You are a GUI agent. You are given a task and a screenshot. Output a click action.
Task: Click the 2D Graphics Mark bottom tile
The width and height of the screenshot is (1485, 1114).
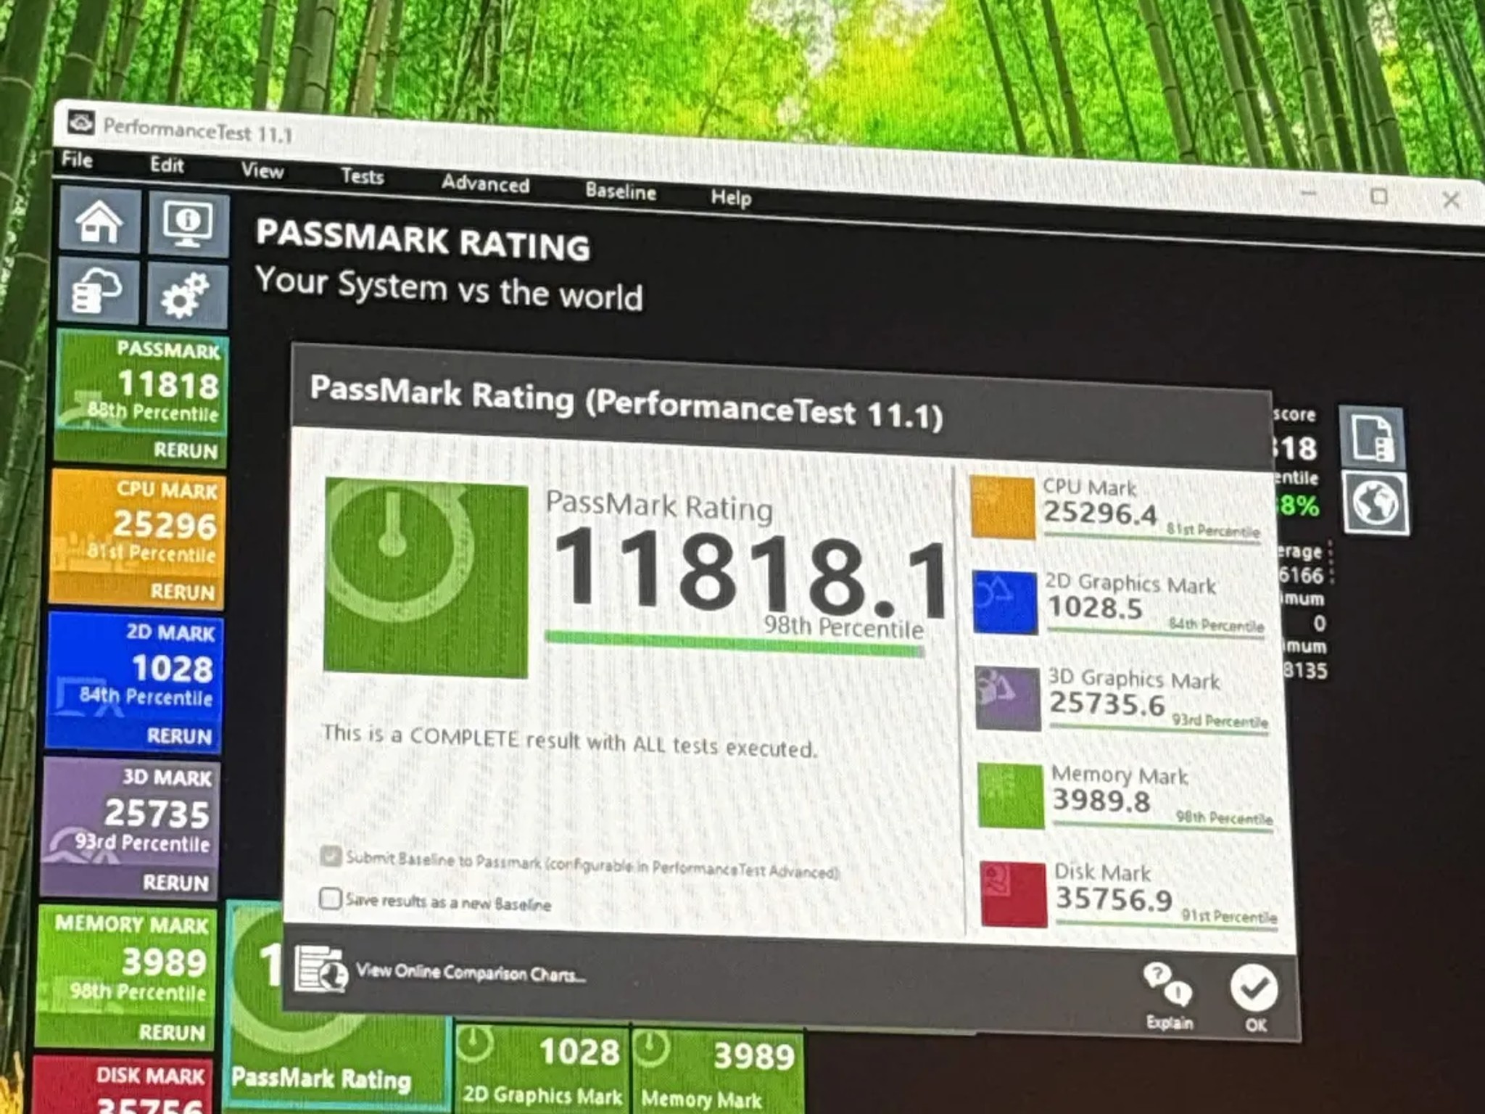[x=542, y=1070]
